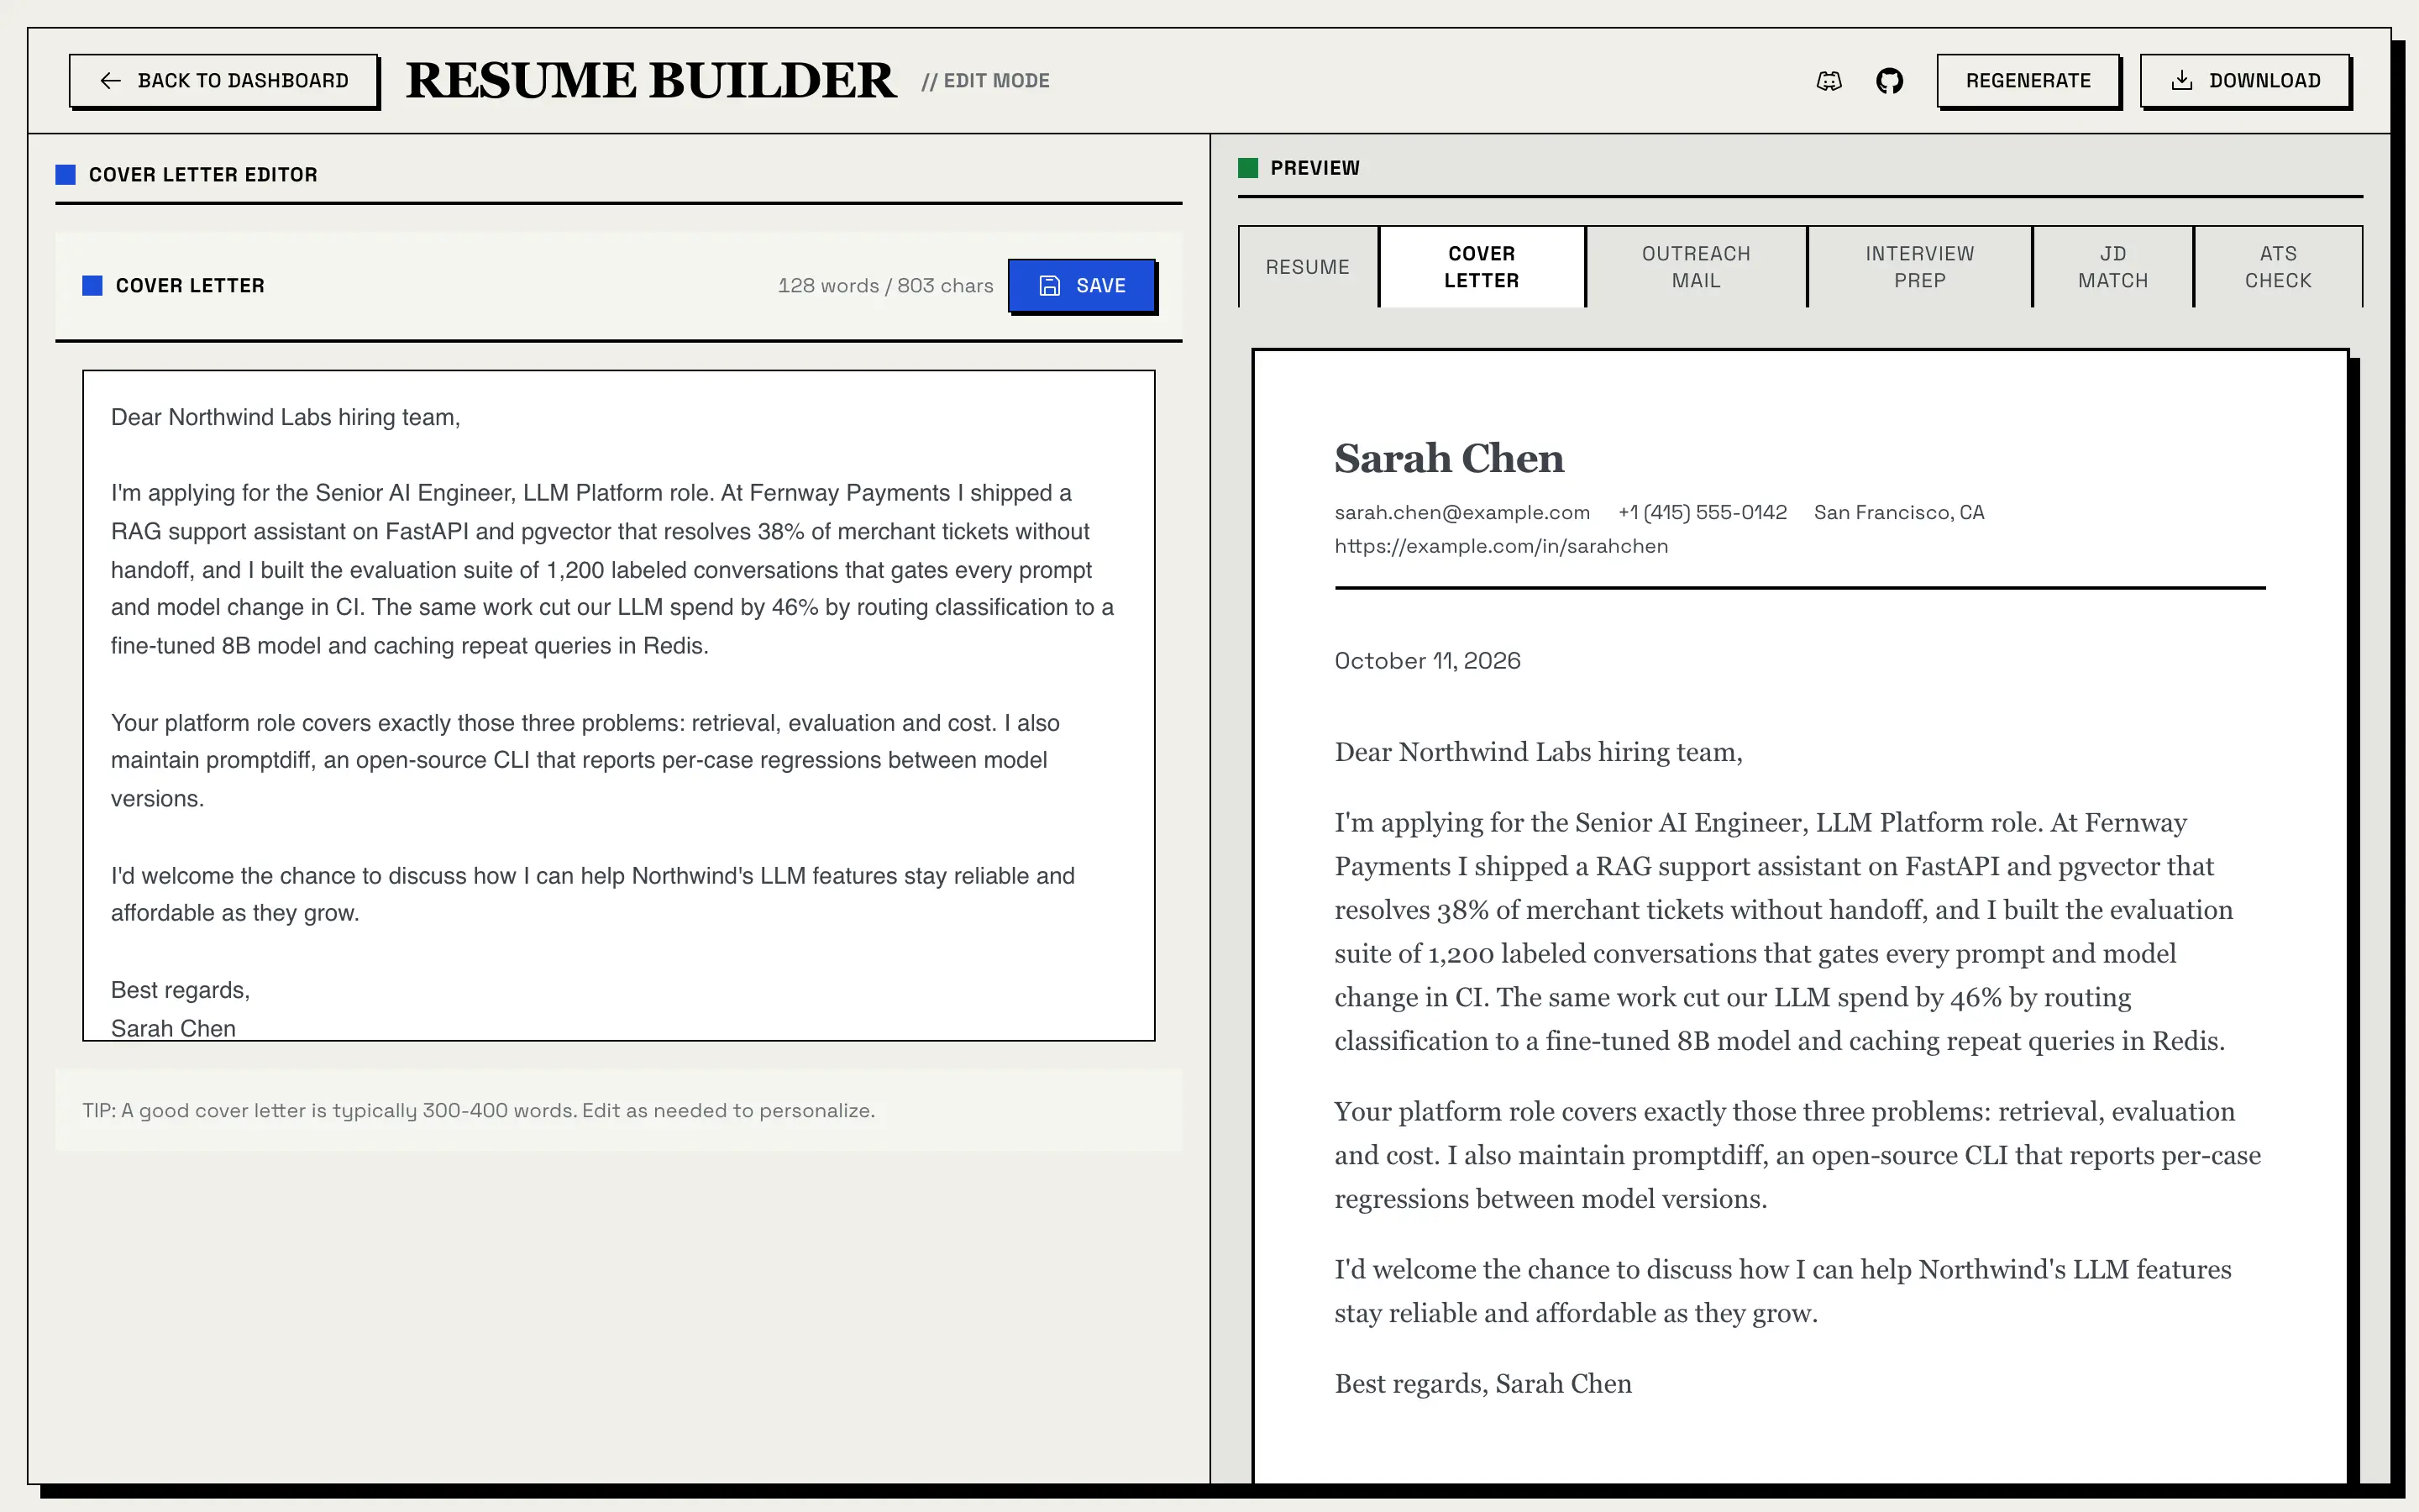
Task: Click the '// EDIT MODE' label
Action: click(x=985, y=81)
